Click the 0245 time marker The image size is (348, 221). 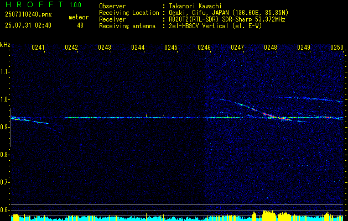tap(171, 47)
